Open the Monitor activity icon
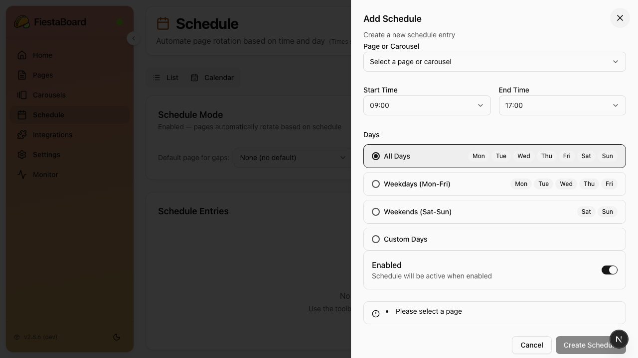 (22, 175)
